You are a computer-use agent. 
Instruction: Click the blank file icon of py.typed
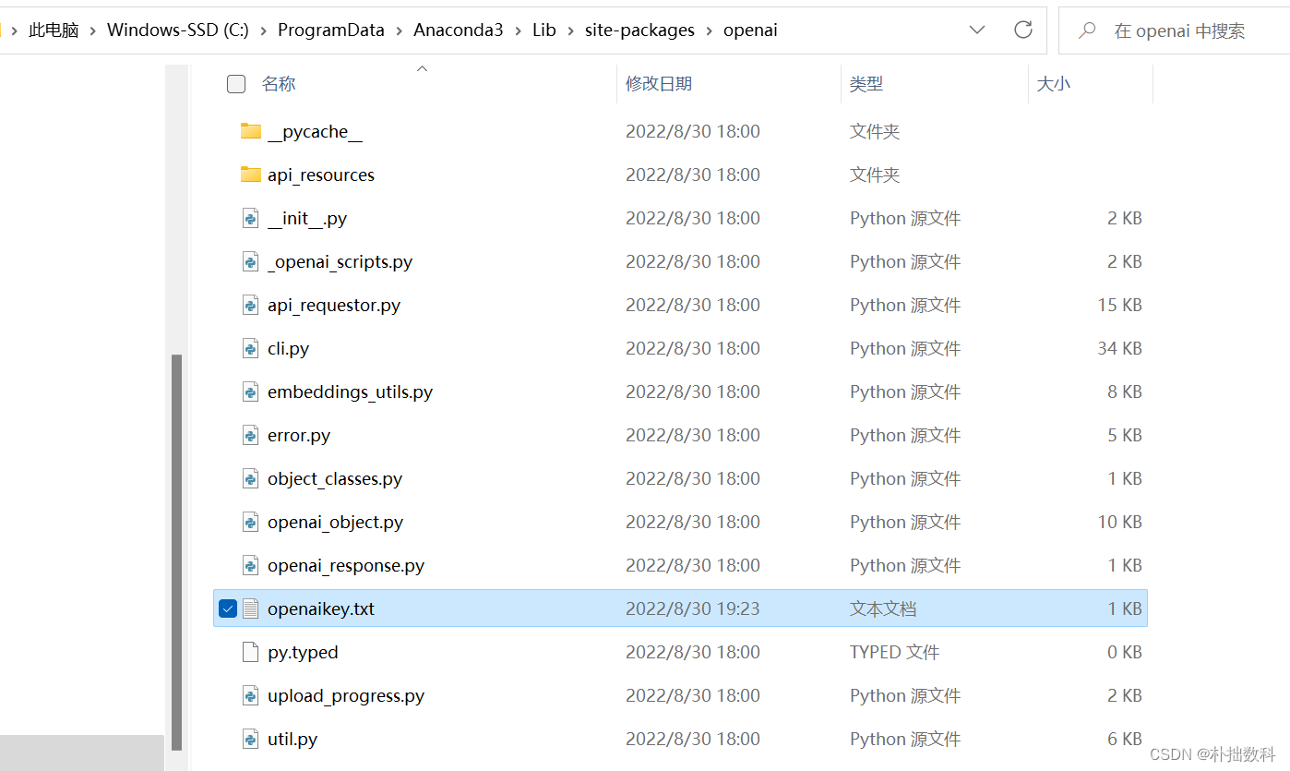pyautogui.click(x=250, y=652)
